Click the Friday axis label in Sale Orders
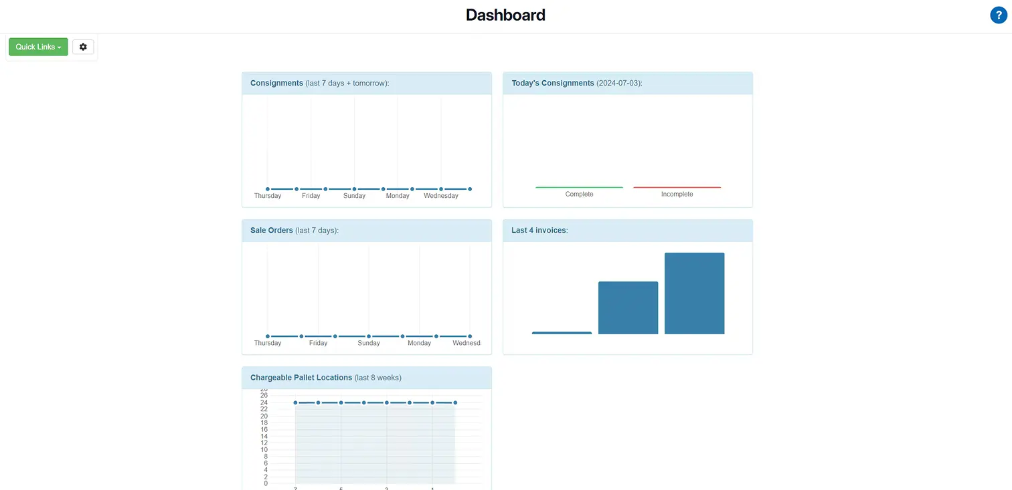Image resolution: width=1012 pixels, height=490 pixels. (x=318, y=342)
